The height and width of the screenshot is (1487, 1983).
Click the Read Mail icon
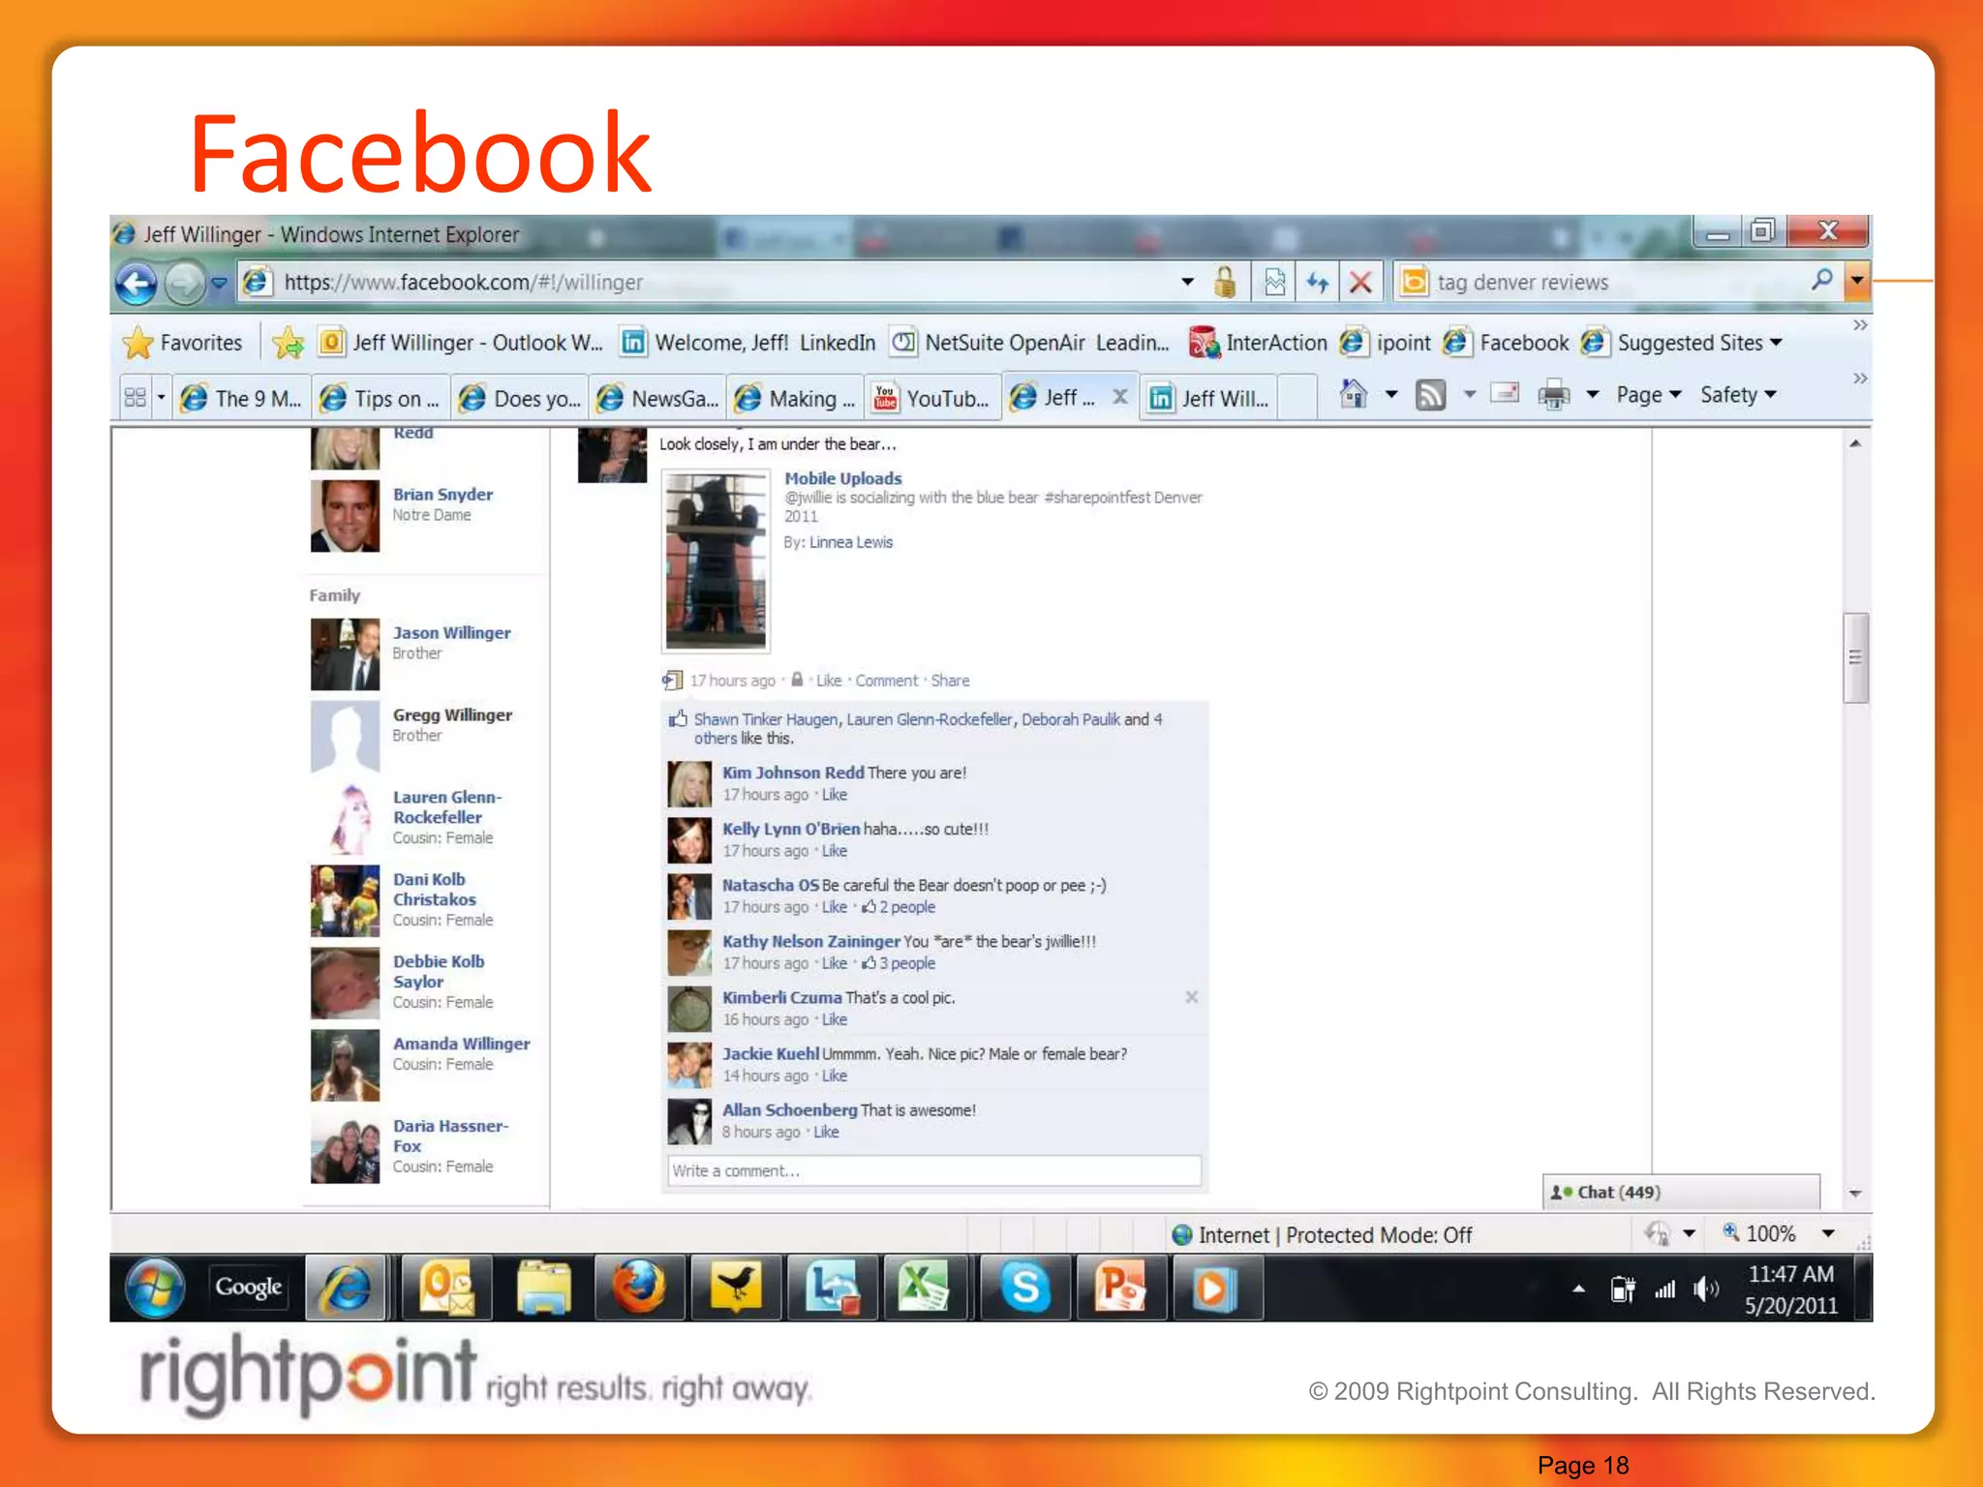(1505, 394)
